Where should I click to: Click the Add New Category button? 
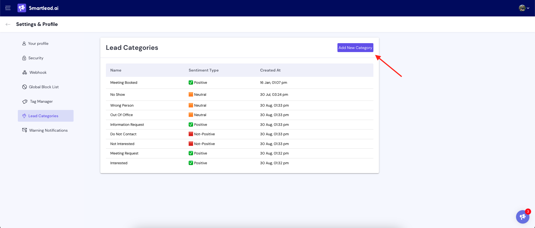click(355, 48)
